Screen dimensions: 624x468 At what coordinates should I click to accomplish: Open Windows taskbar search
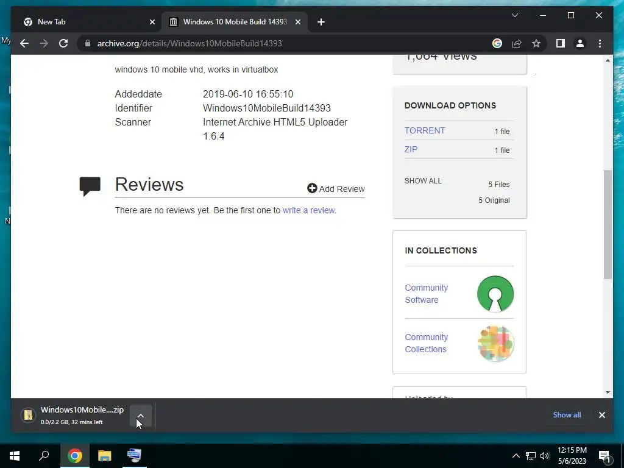pos(44,456)
